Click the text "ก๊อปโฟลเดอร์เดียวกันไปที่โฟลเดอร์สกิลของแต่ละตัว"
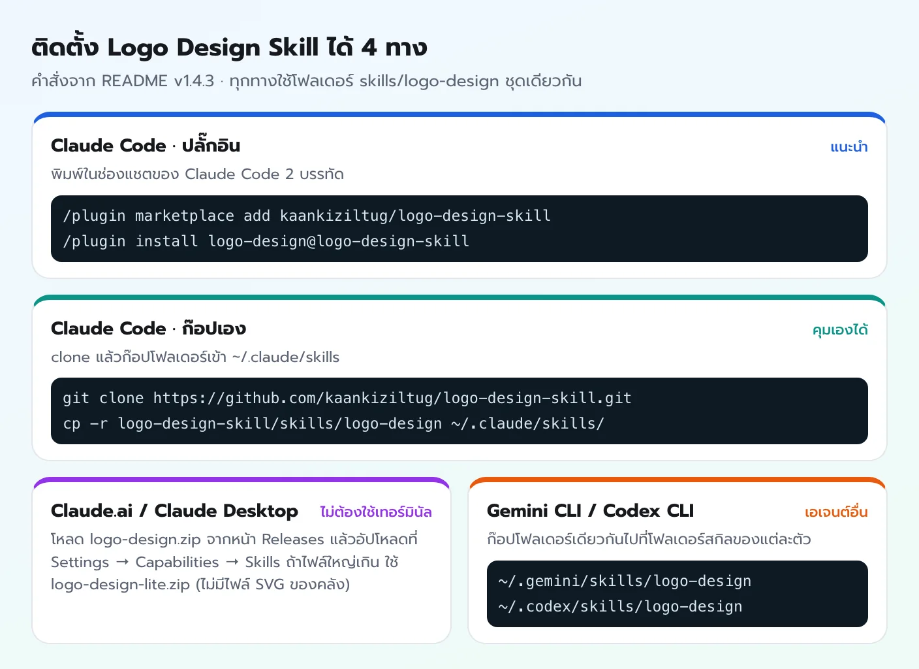This screenshot has width=919, height=669. 649,539
